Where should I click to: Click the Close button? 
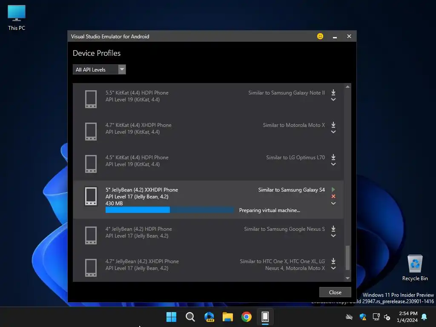point(335,292)
